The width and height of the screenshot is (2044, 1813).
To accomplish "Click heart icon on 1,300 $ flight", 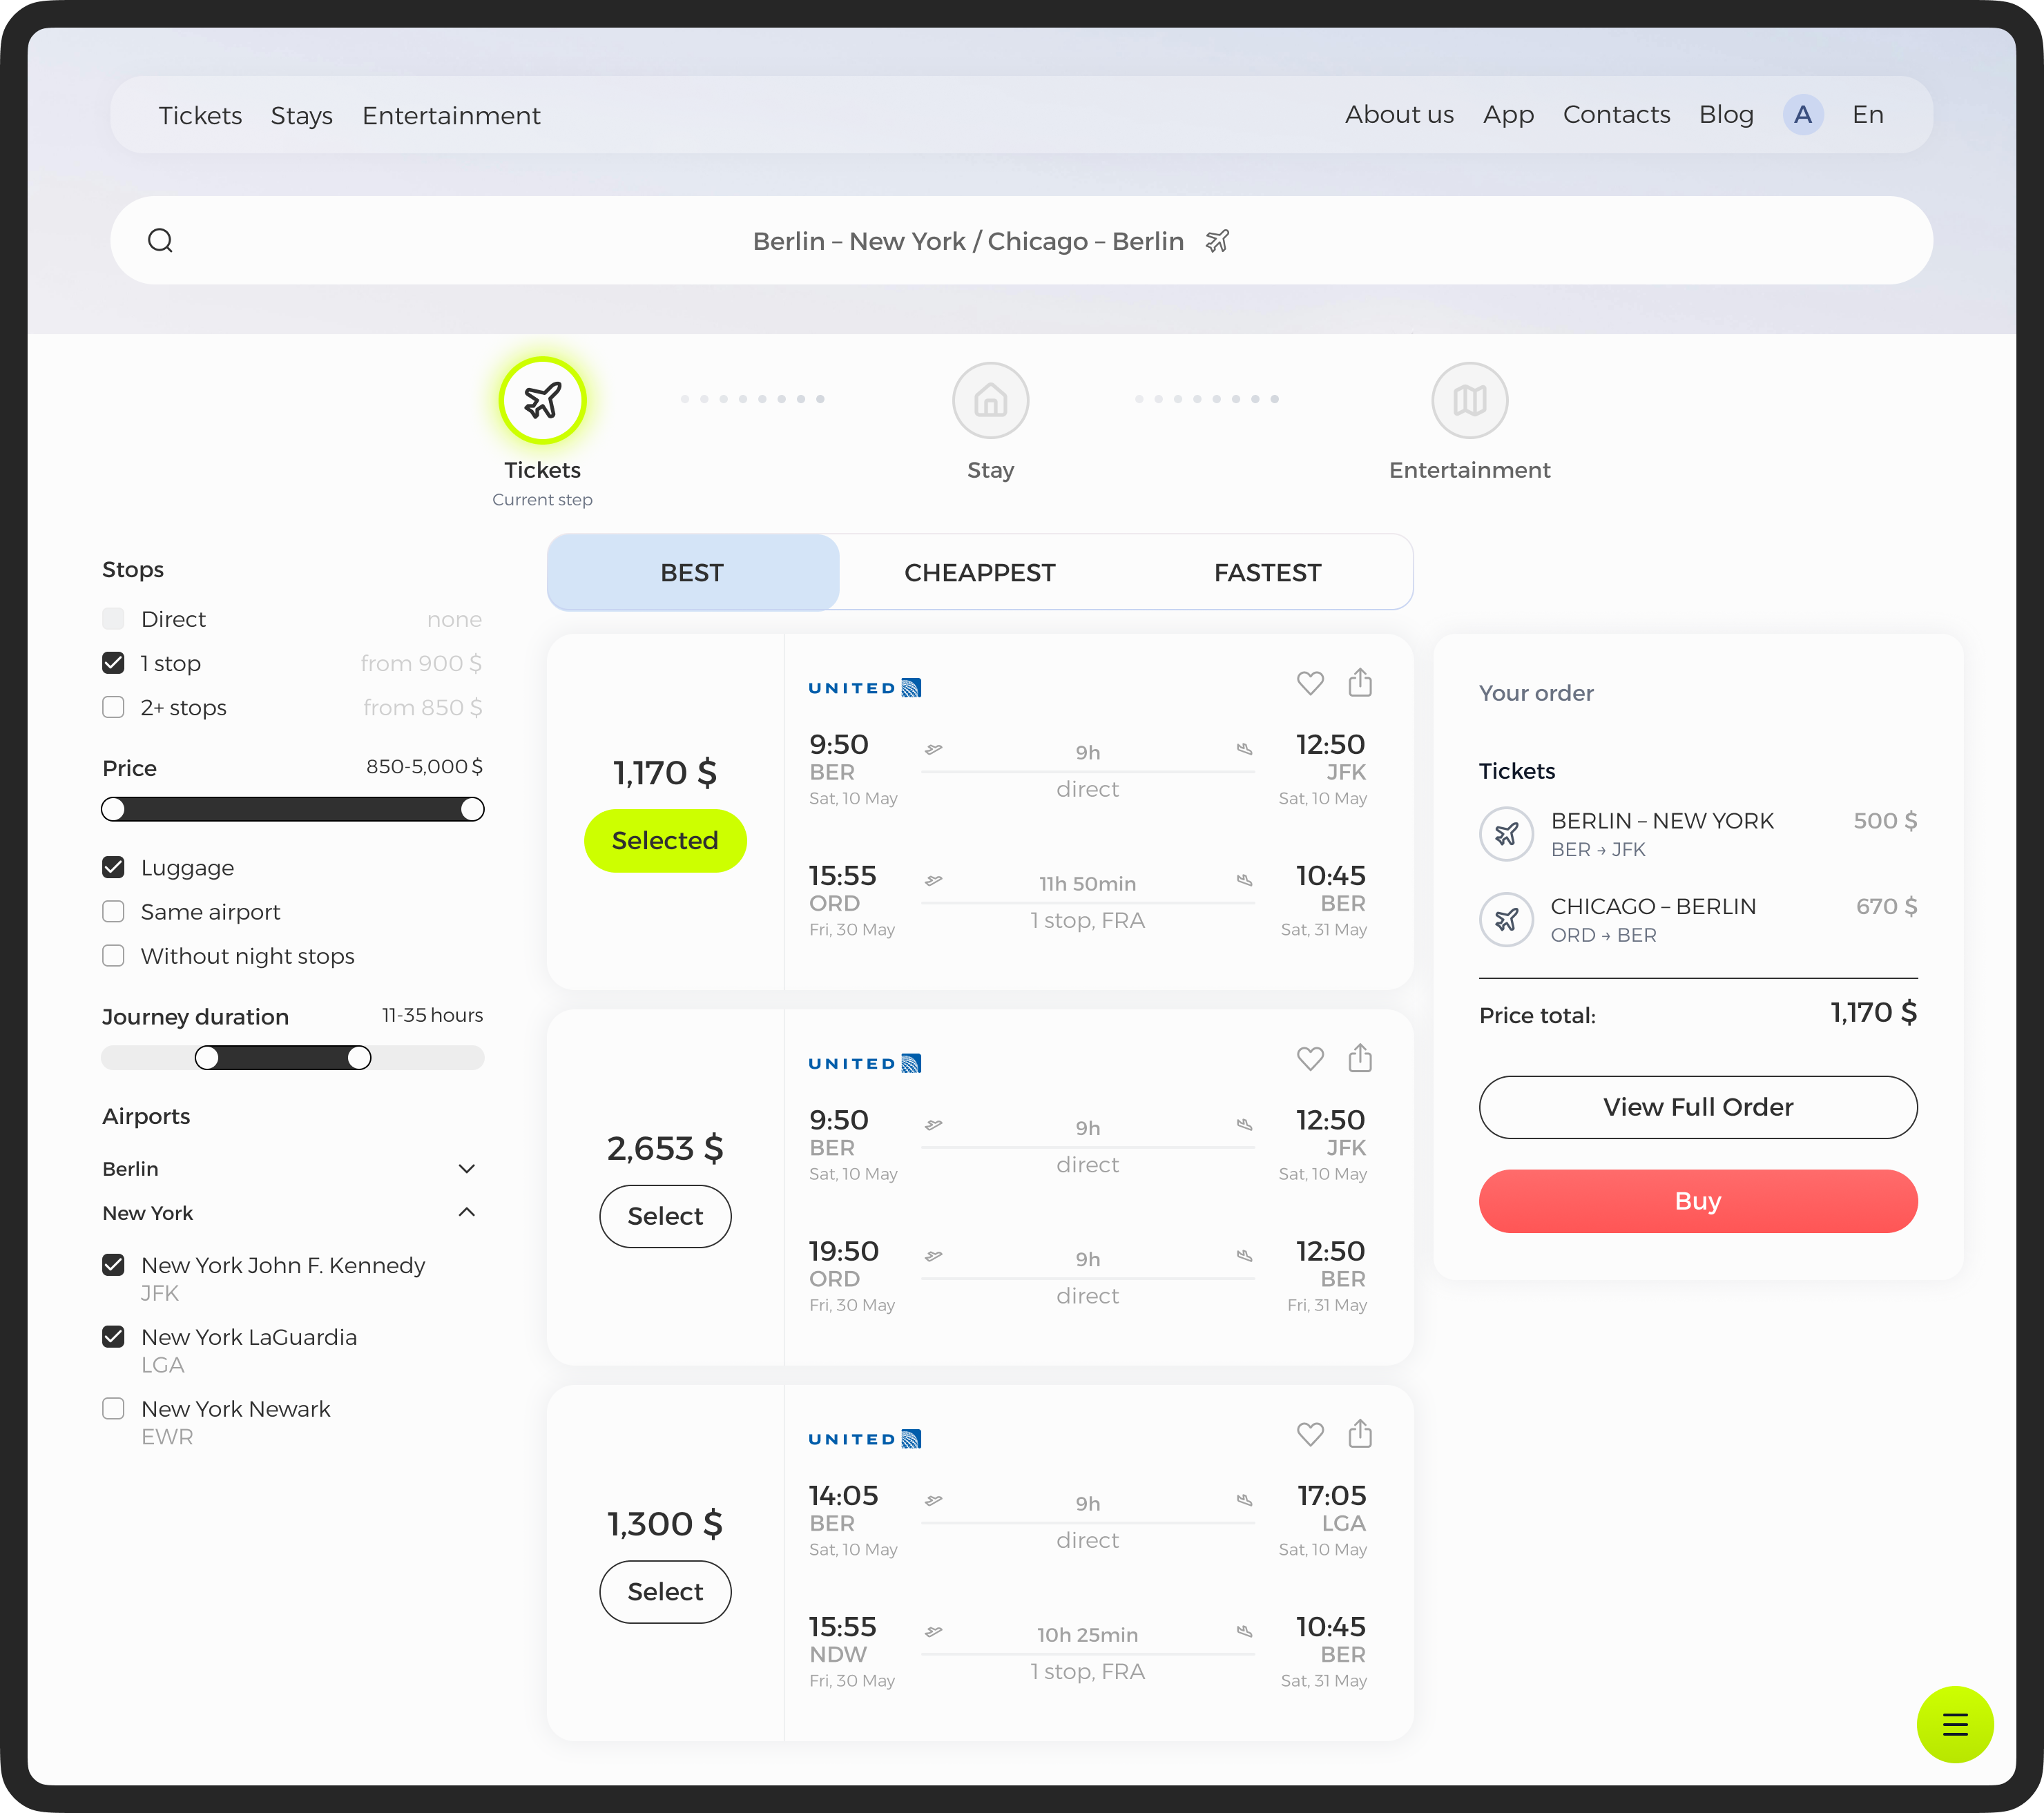I will 1310,1434.
